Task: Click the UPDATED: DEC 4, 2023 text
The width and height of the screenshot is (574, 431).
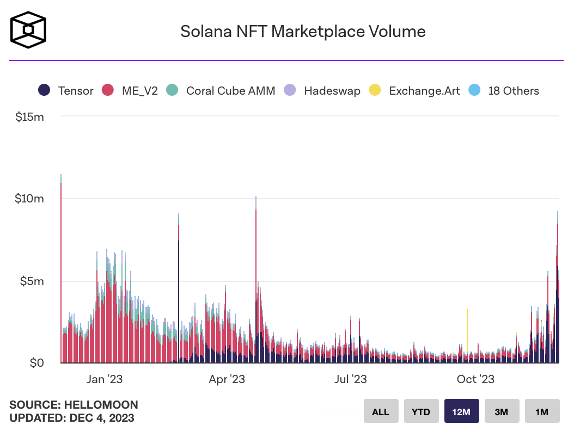Action: tap(72, 418)
